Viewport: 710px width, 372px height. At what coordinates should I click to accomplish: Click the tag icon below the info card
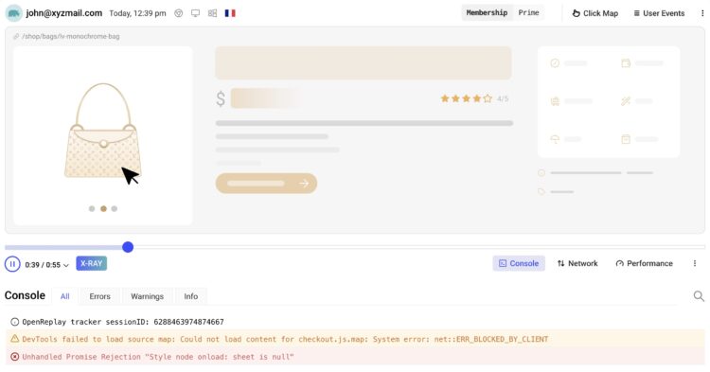(541, 192)
